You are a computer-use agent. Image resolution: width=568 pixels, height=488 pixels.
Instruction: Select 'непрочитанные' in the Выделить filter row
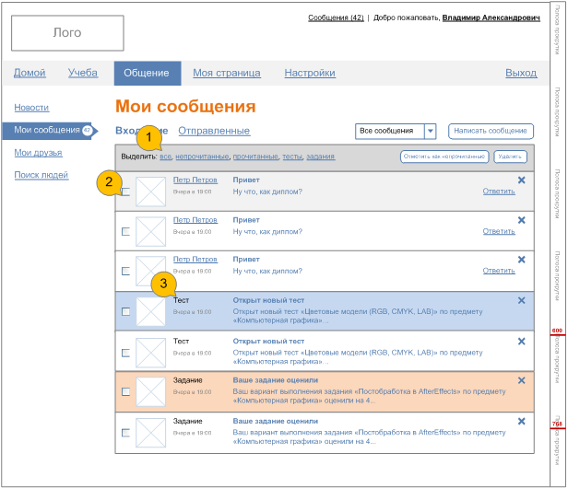[202, 157]
